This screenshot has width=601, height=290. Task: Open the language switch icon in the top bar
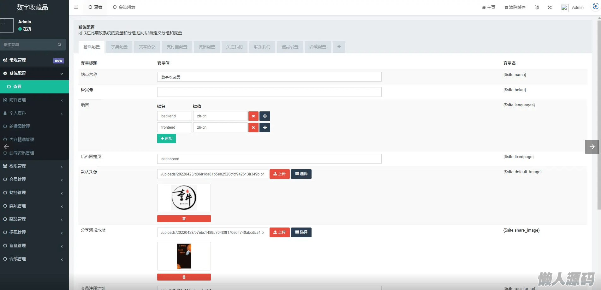(x=537, y=7)
